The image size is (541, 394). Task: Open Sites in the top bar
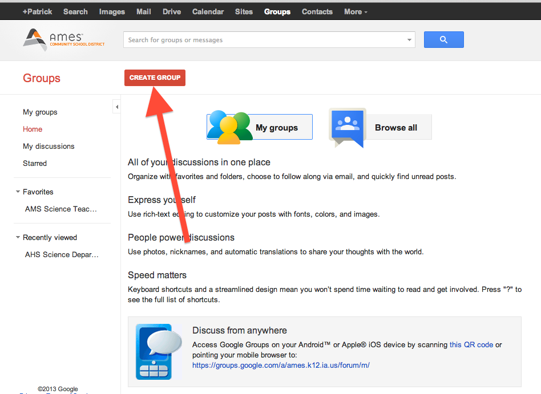pyautogui.click(x=244, y=12)
